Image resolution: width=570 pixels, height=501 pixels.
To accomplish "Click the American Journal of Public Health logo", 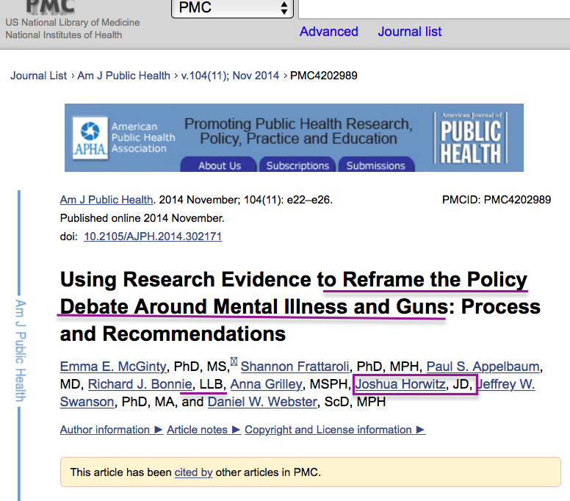I will 470,137.
